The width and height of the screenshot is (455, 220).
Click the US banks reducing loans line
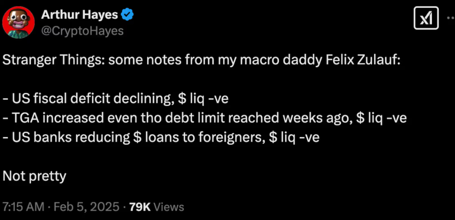(x=161, y=137)
